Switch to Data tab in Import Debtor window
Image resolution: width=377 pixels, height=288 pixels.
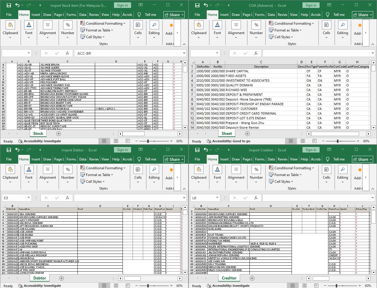(83, 159)
